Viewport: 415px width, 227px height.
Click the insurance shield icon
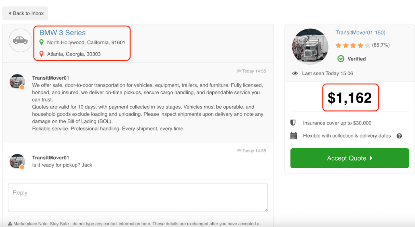[293, 123]
